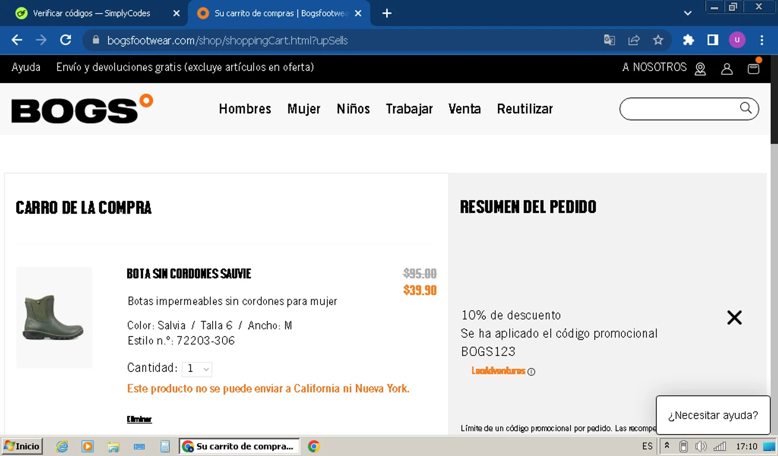Image resolution: width=778 pixels, height=456 pixels.
Task: Click the sale price $39.90
Action: pyautogui.click(x=420, y=290)
